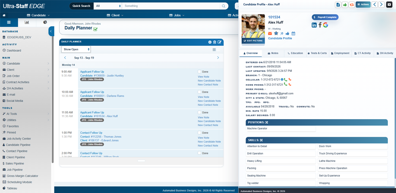
Task: Click the Positions expand arrows icon
Action: pyautogui.click(x=267, y=122)
